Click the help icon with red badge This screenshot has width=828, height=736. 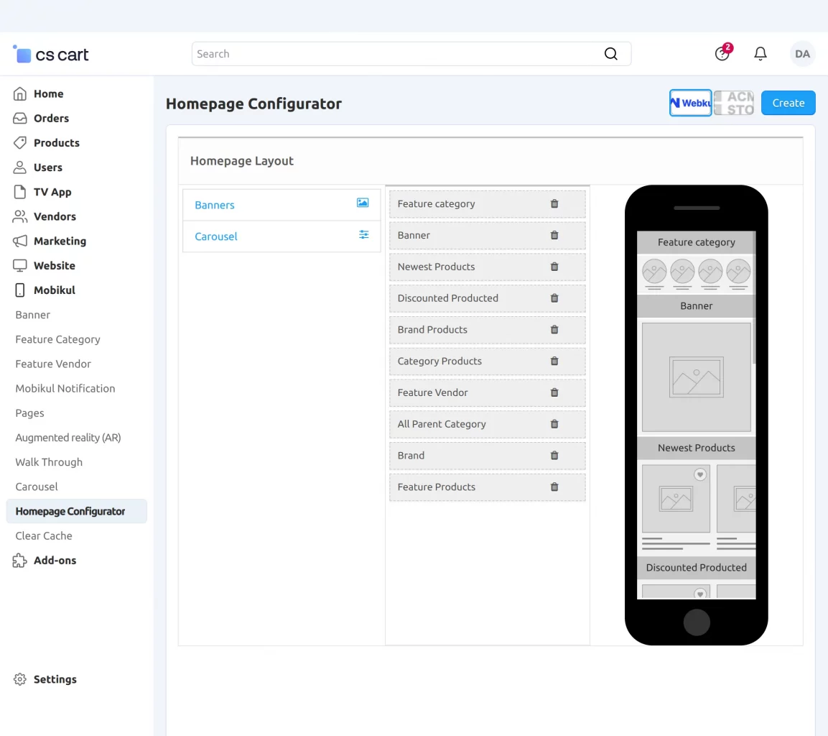(x=722, y=54)
